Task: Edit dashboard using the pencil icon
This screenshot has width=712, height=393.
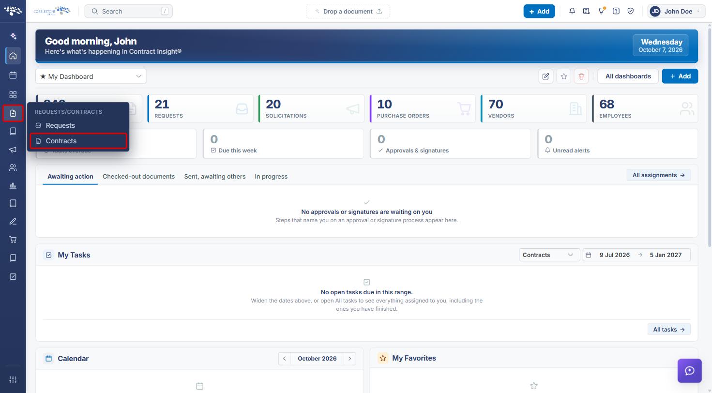Action: point(545,76)
